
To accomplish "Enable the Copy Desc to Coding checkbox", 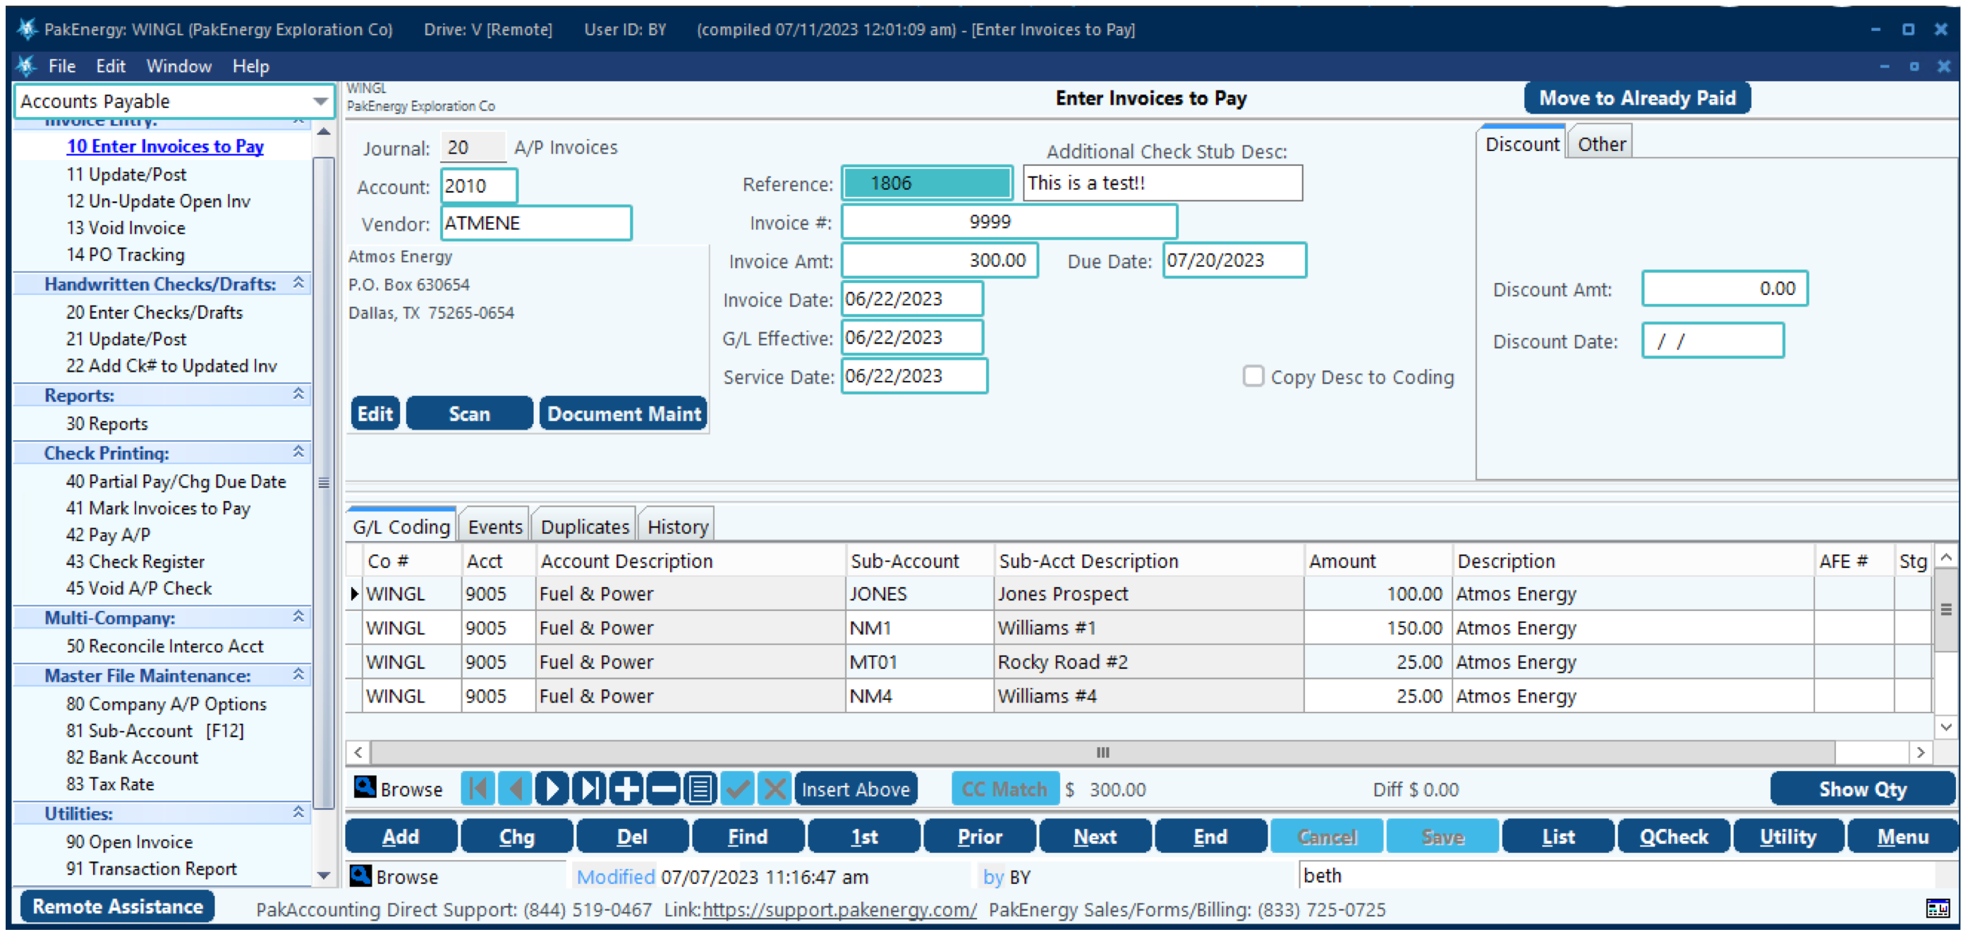I will (1254, 376).
